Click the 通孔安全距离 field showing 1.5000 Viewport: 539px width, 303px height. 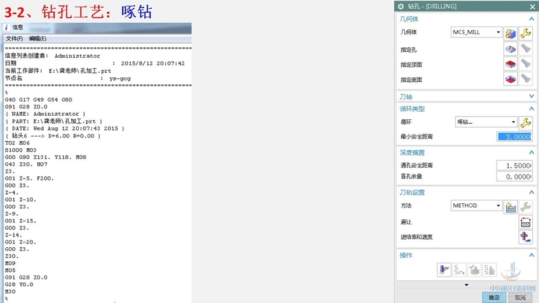[514, 166]
